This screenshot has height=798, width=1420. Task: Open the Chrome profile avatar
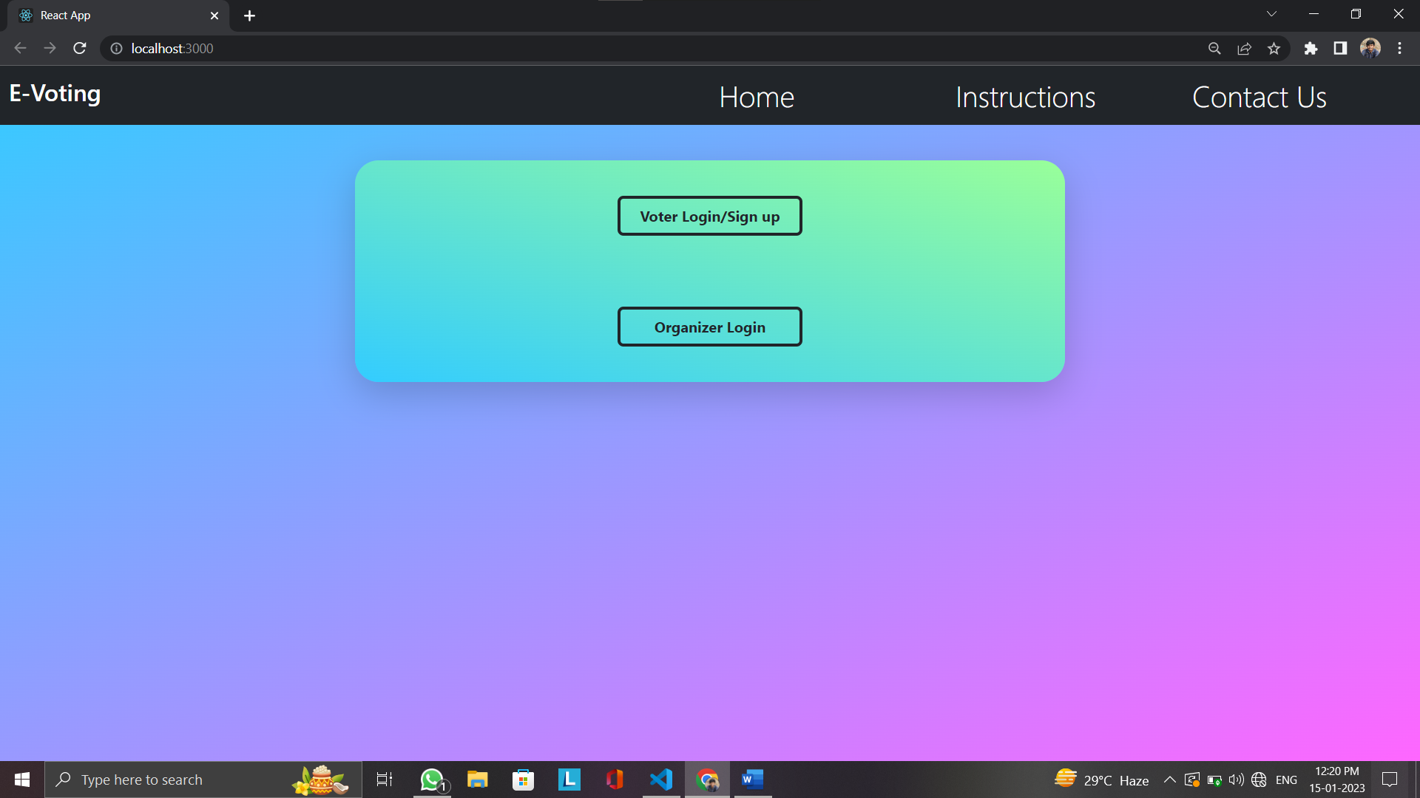(1370, 48)
